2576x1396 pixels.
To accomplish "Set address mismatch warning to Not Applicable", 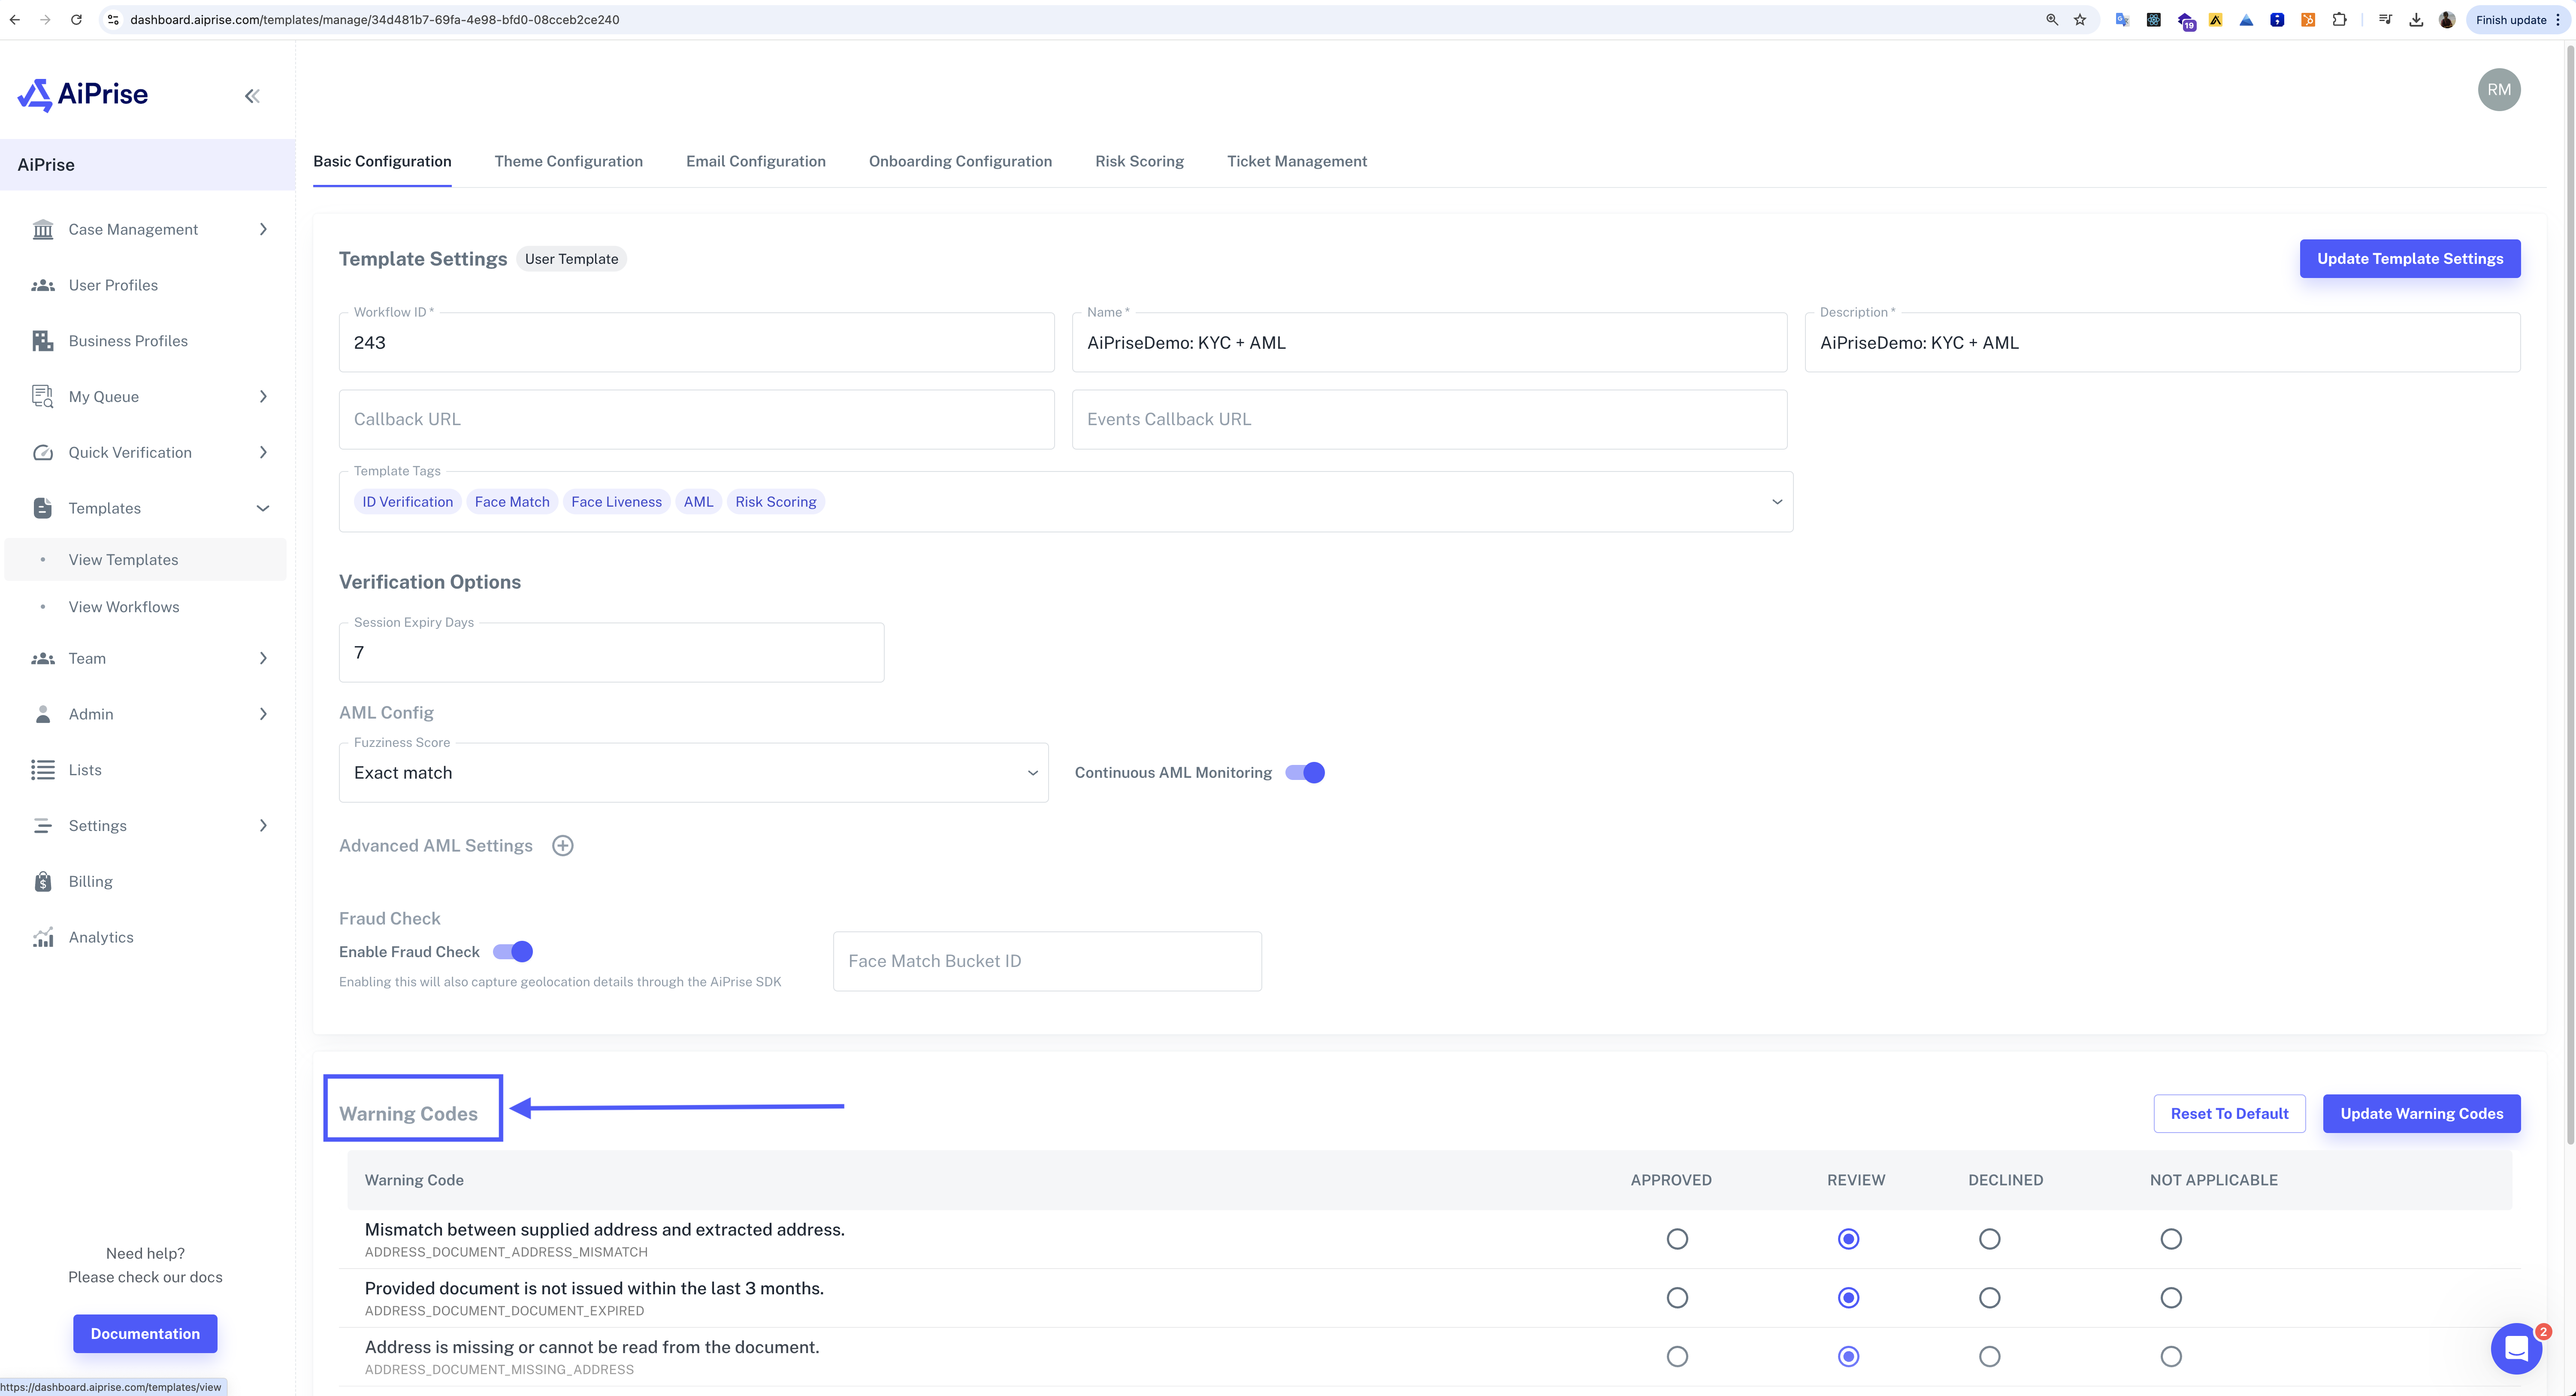I will [2171, 1239].
